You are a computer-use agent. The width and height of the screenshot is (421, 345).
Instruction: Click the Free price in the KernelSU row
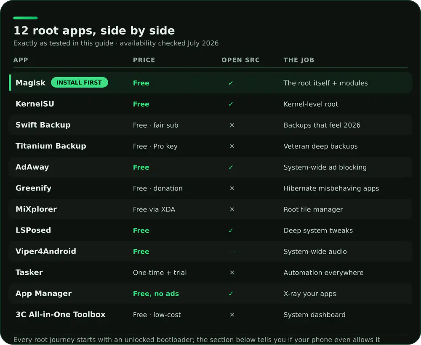[x=141, y=104]
